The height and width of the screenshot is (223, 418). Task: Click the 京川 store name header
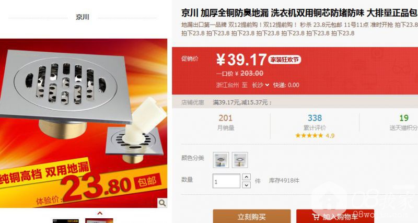pos(83,17)
